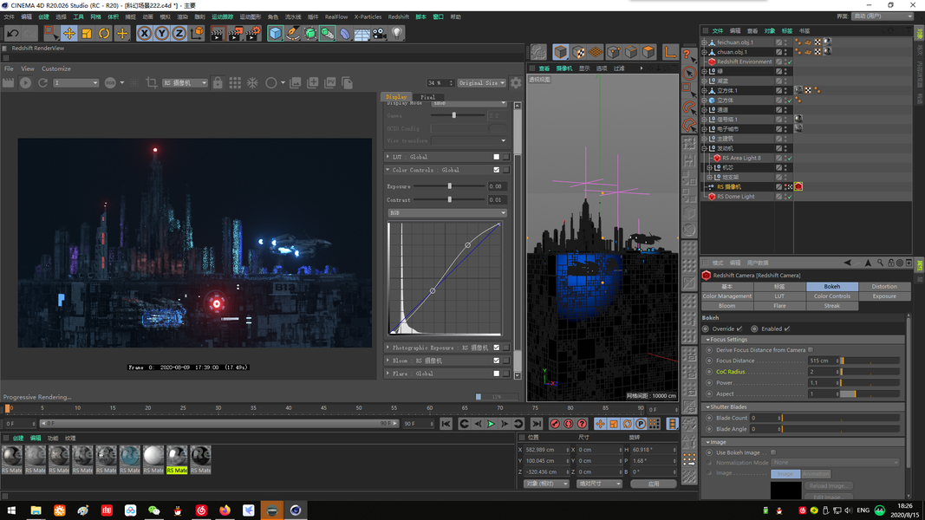Click the spline pen tool icon
This screenshot has height=520, width=925.
coord(293,34)
